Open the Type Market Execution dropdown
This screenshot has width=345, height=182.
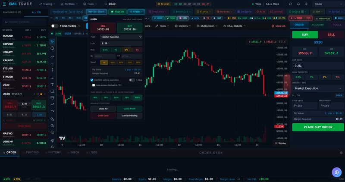point(121,37)
